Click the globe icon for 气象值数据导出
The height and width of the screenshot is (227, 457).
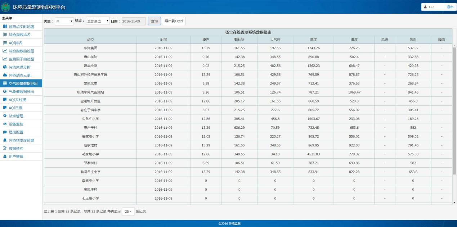5,91
